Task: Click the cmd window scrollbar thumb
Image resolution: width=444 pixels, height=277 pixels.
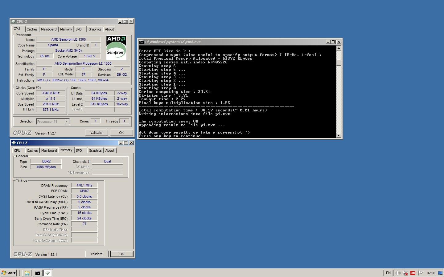Action: [x=339, y=62]
